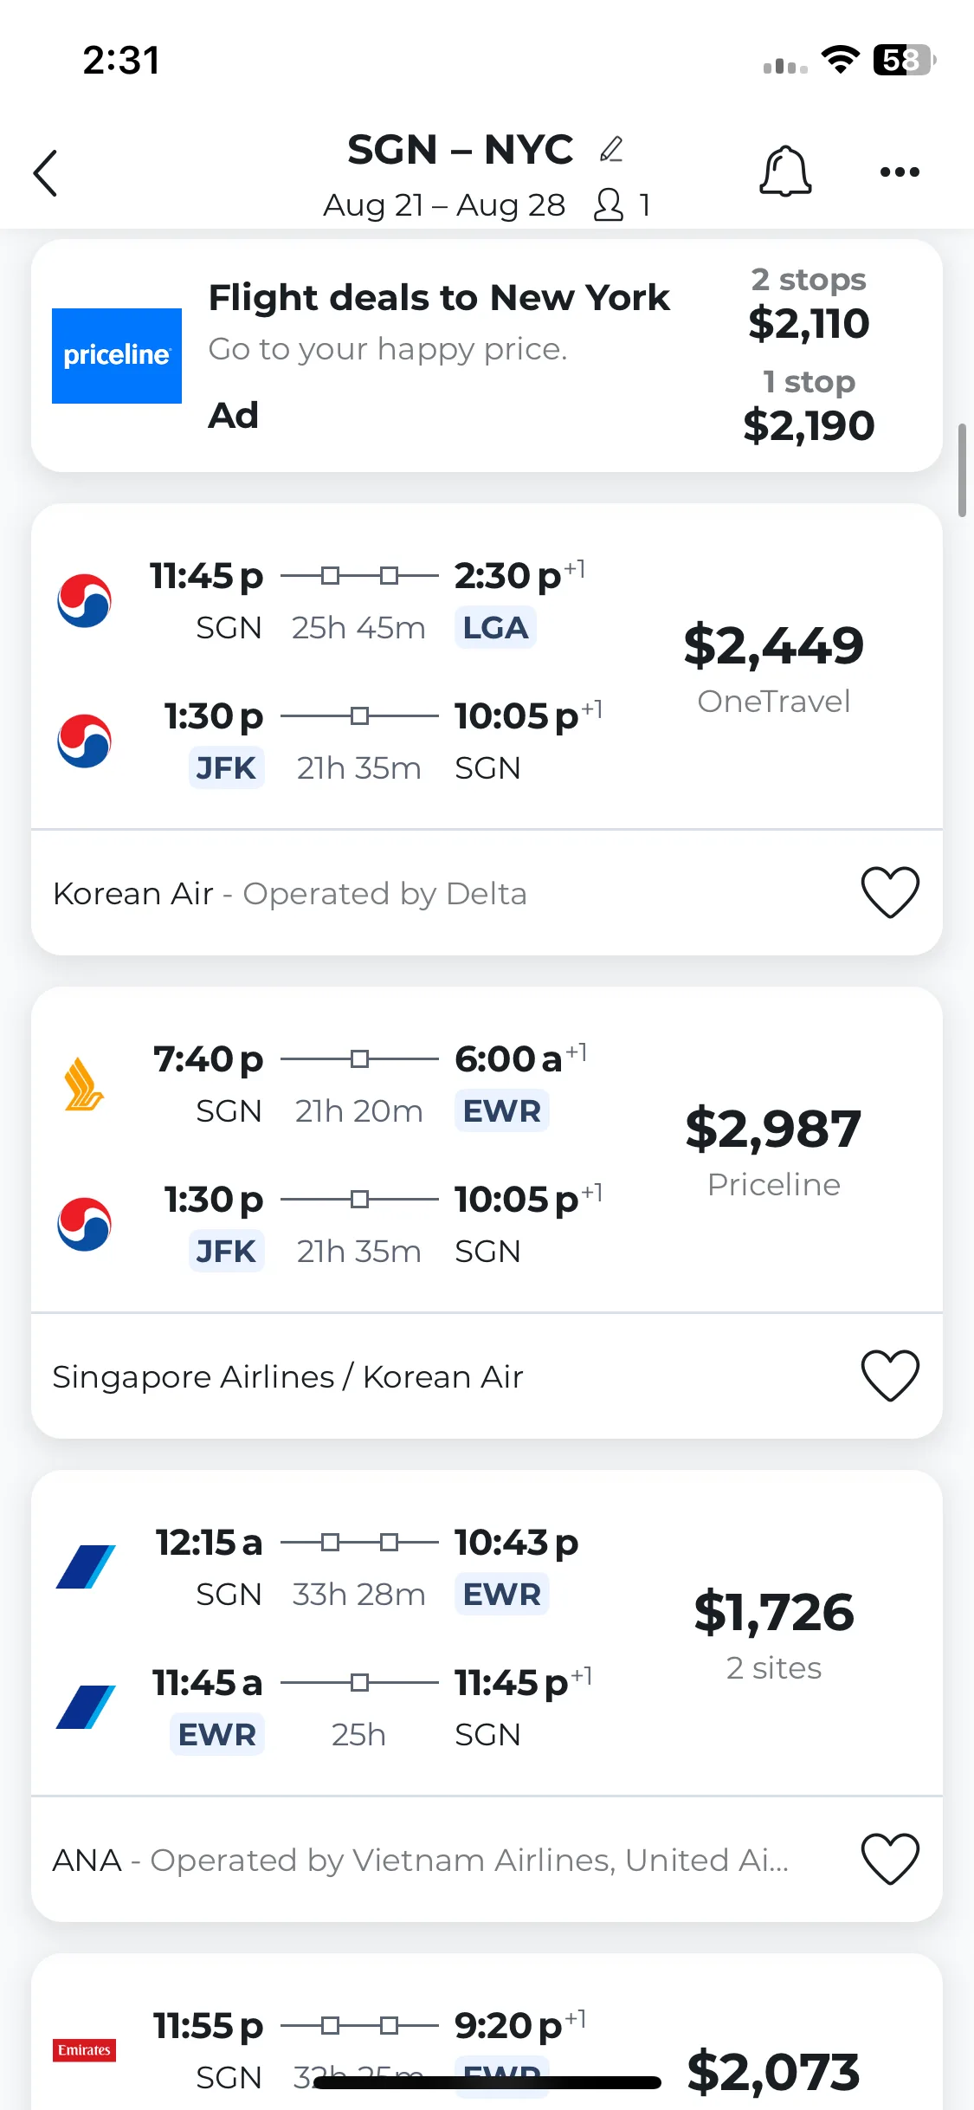Select the Aug 21 – Aug 28 dates
The image size is (974, 2110).
pos(444,205)
